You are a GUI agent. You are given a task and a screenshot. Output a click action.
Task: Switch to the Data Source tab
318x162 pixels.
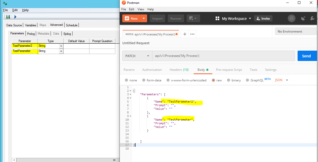[x=14, y=25]
